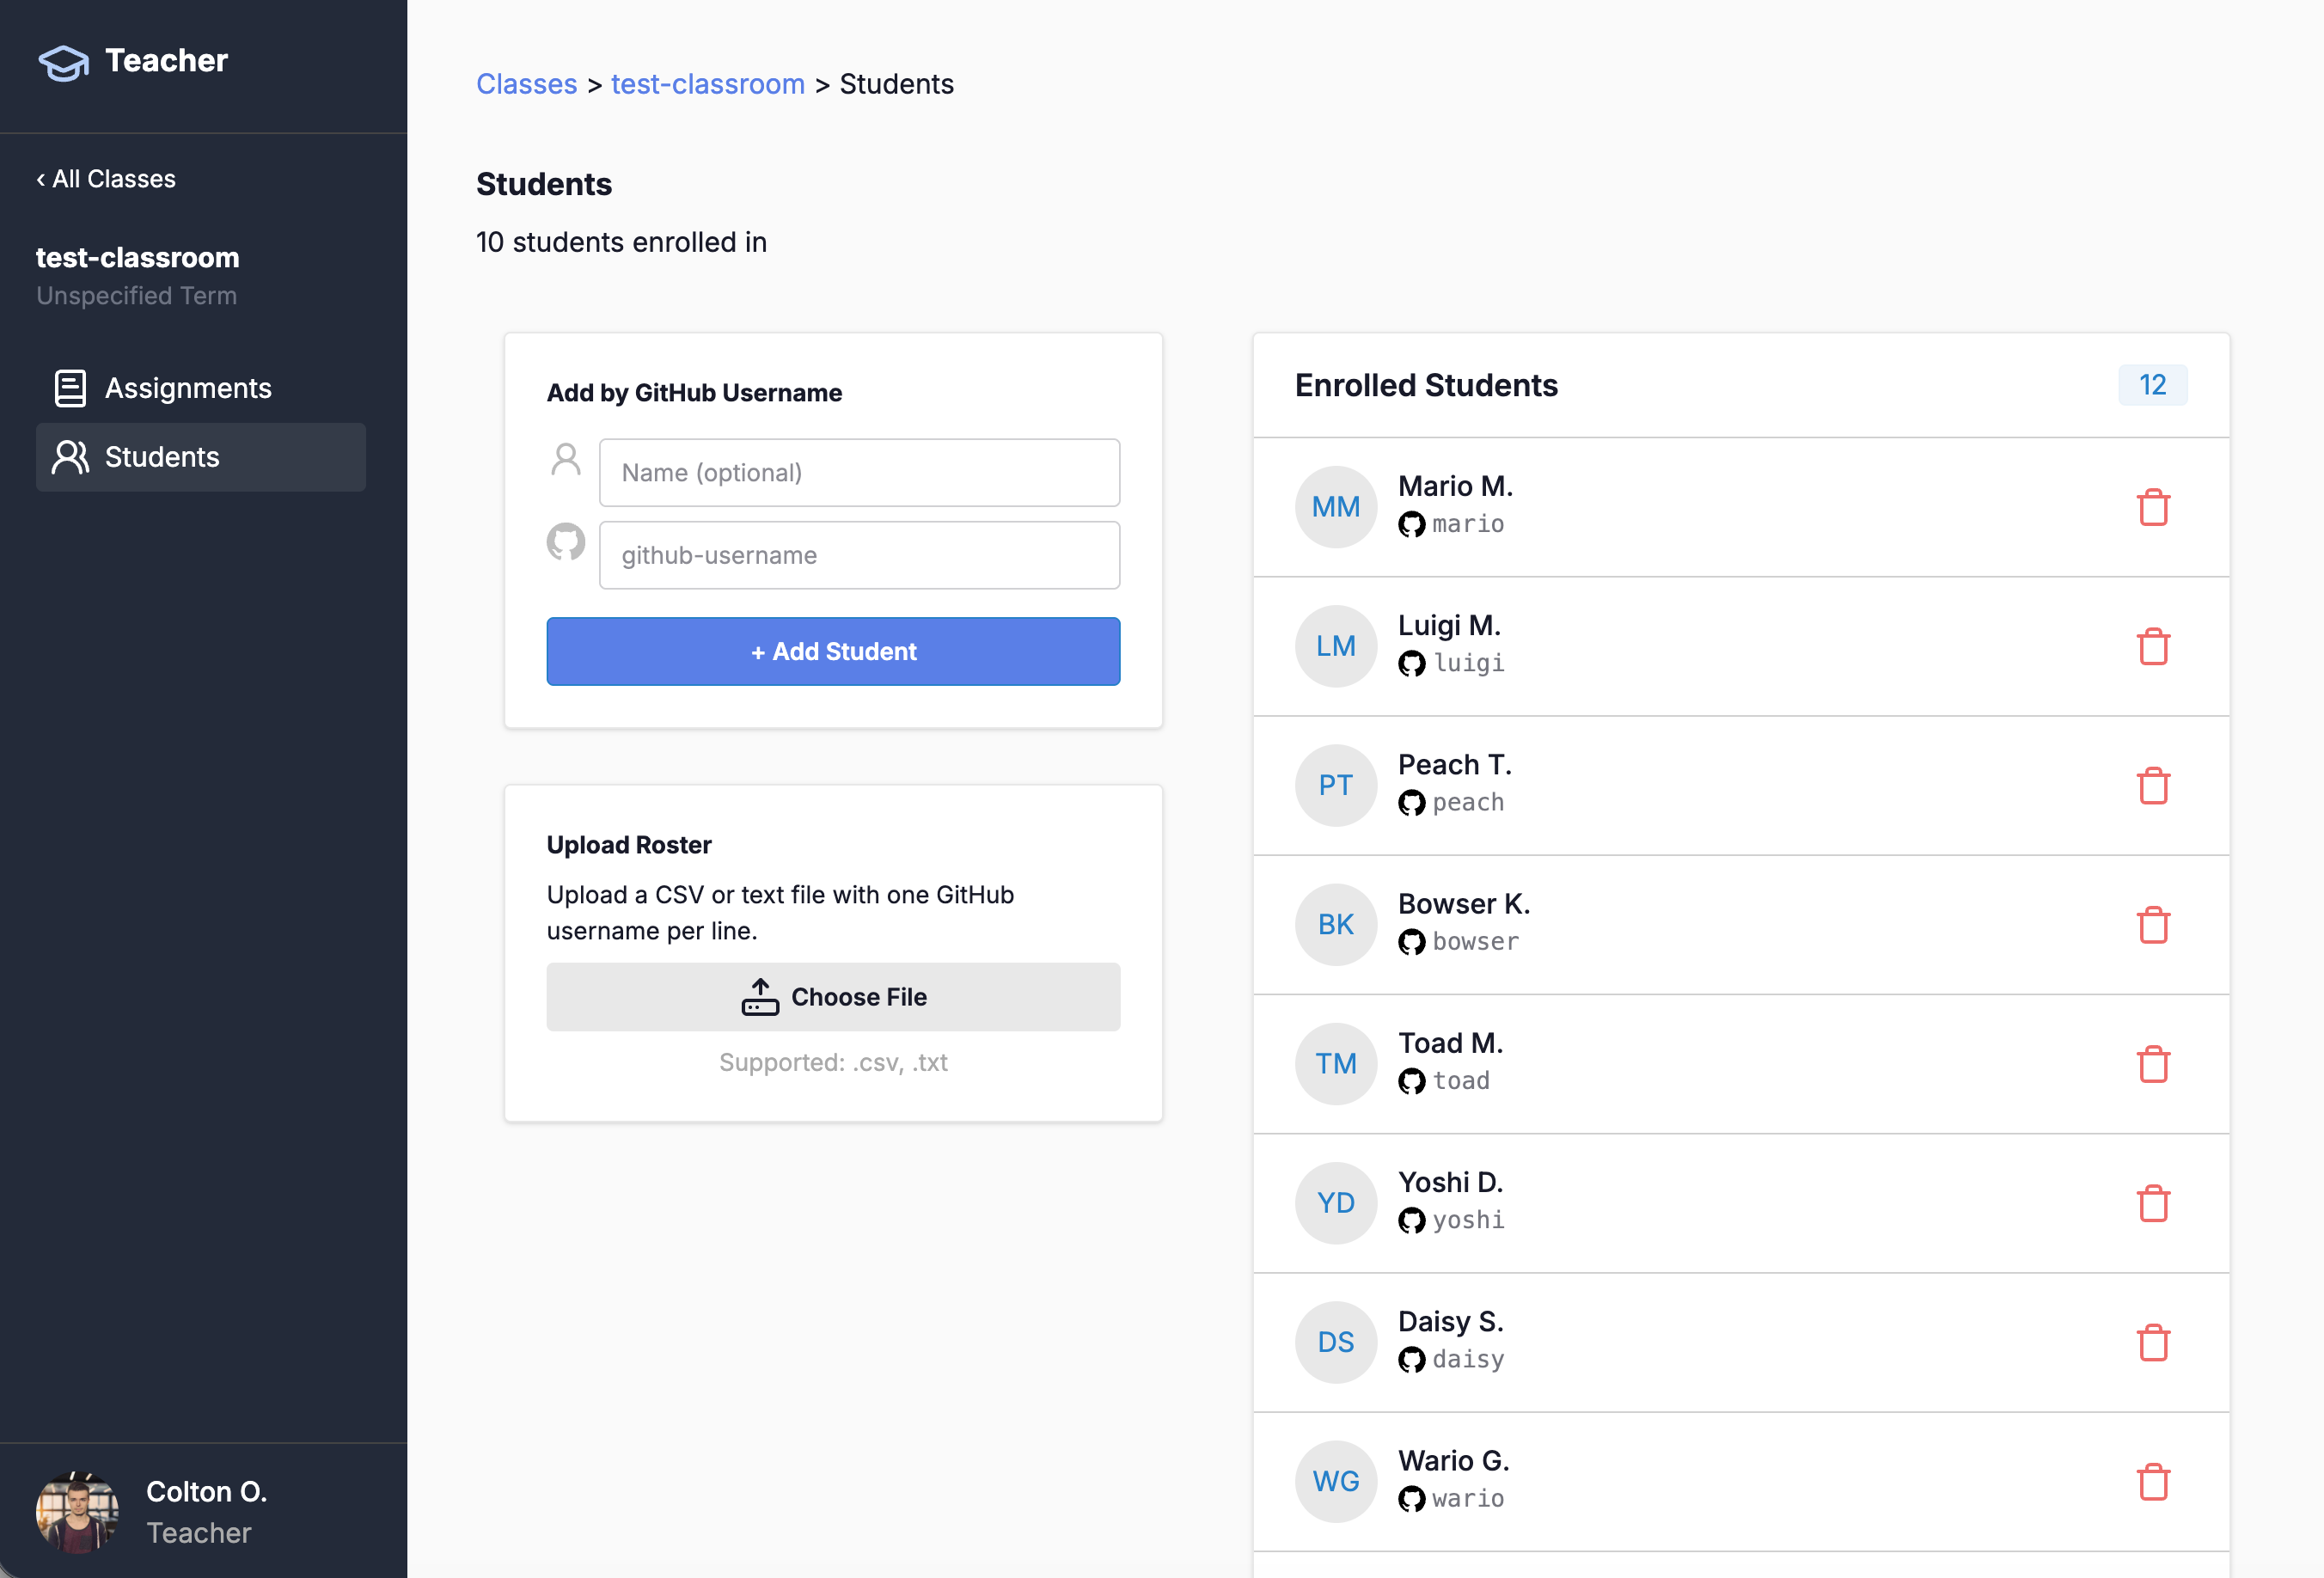Click the BK avatar for Bowser

point(1336,925)
